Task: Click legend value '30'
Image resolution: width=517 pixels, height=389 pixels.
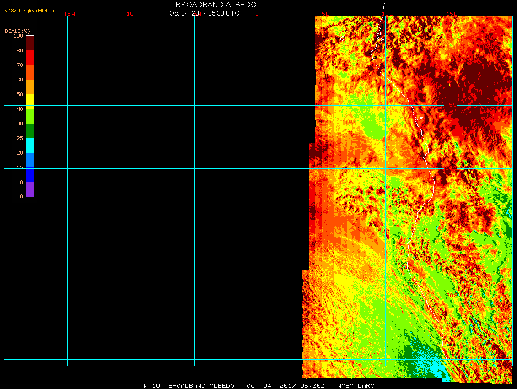Action: click(x=20, y=124)
